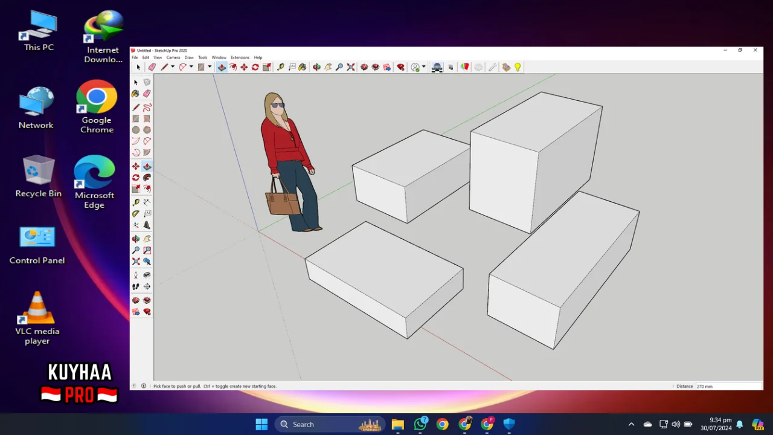Select the Pan hand tool in top toolbar
The width and height of the screenshot is (773, 435).
coord(328,67)
